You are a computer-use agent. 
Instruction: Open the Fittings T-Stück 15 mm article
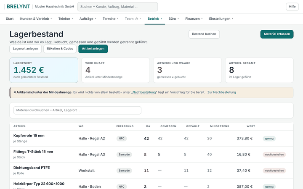[x=33, y=152]
